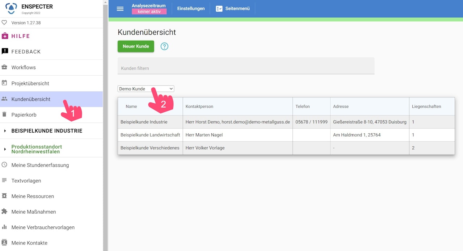Click address 'Gießereistraße 8-10, 47053 Duisburg'

click(370, 122)
